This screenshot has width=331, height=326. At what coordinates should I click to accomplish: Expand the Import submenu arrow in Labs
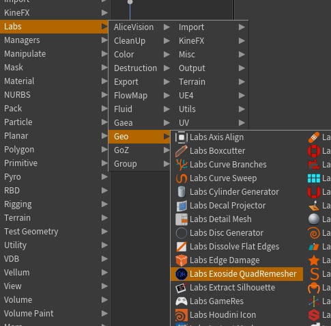(242, 27)
